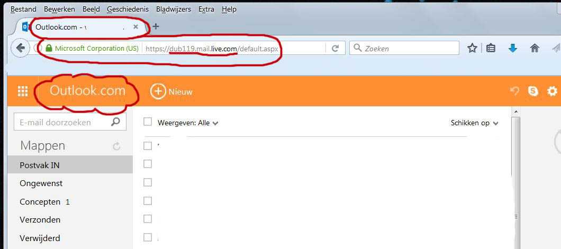Open the settings gear icon

[x=552, y=91]
